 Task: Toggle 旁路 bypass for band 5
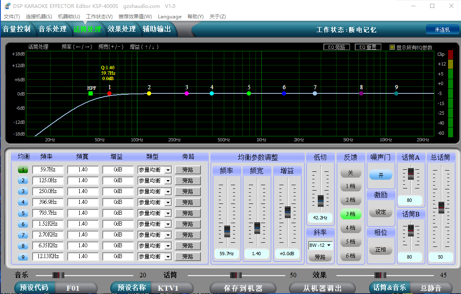pos(188,213)
